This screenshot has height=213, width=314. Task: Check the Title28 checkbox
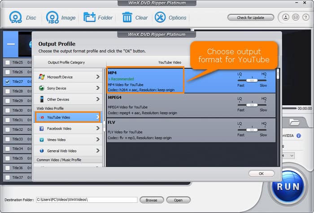tap(8, 91)
